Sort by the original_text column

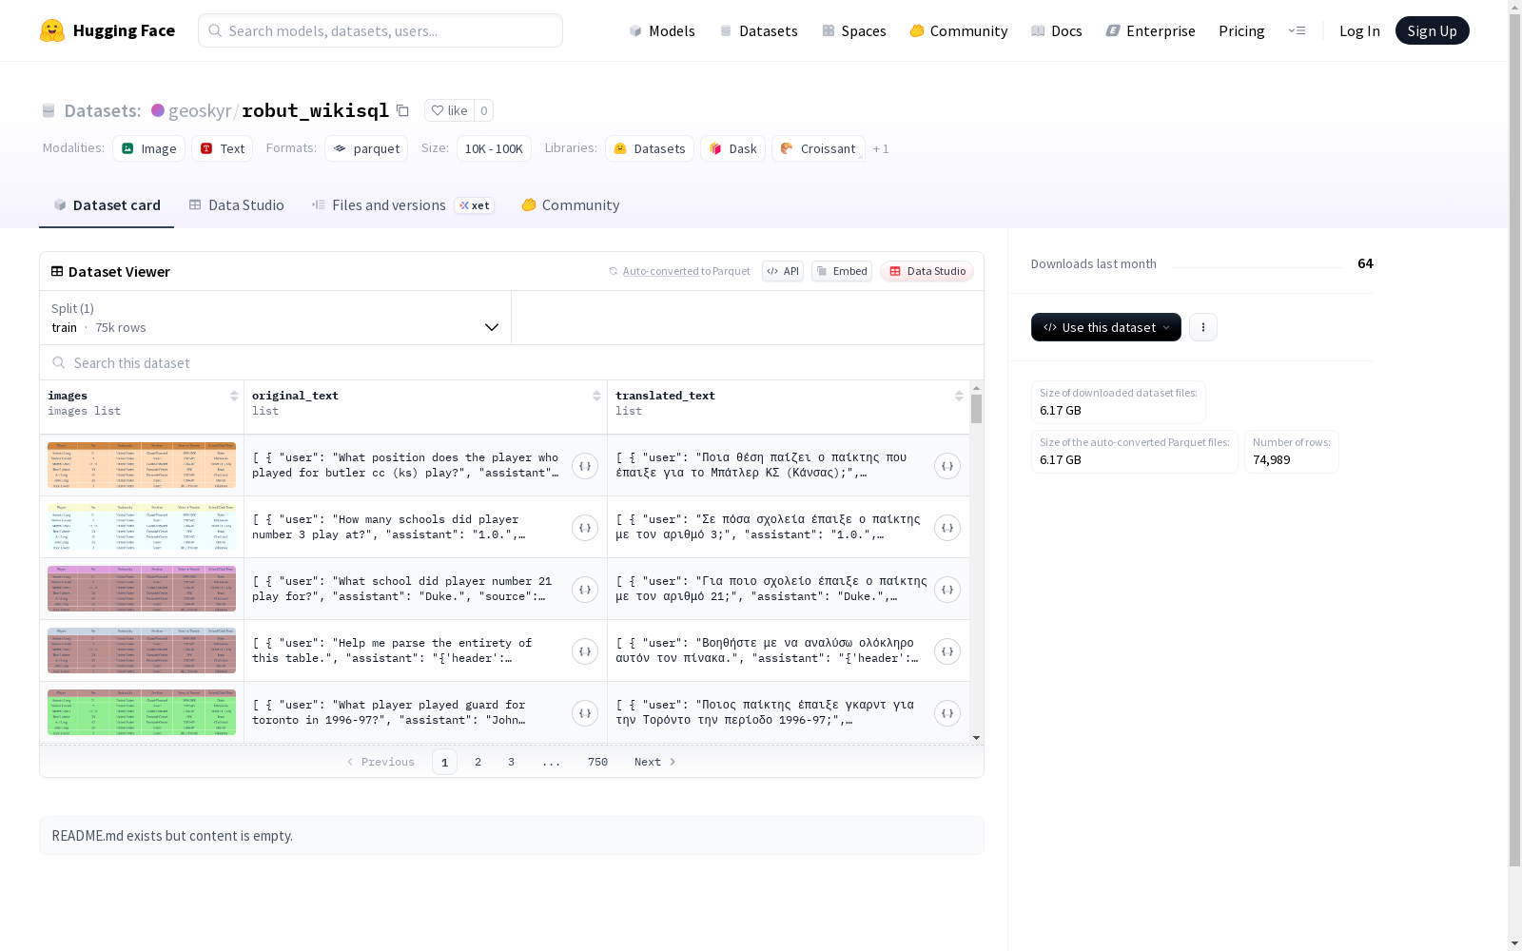596,396
